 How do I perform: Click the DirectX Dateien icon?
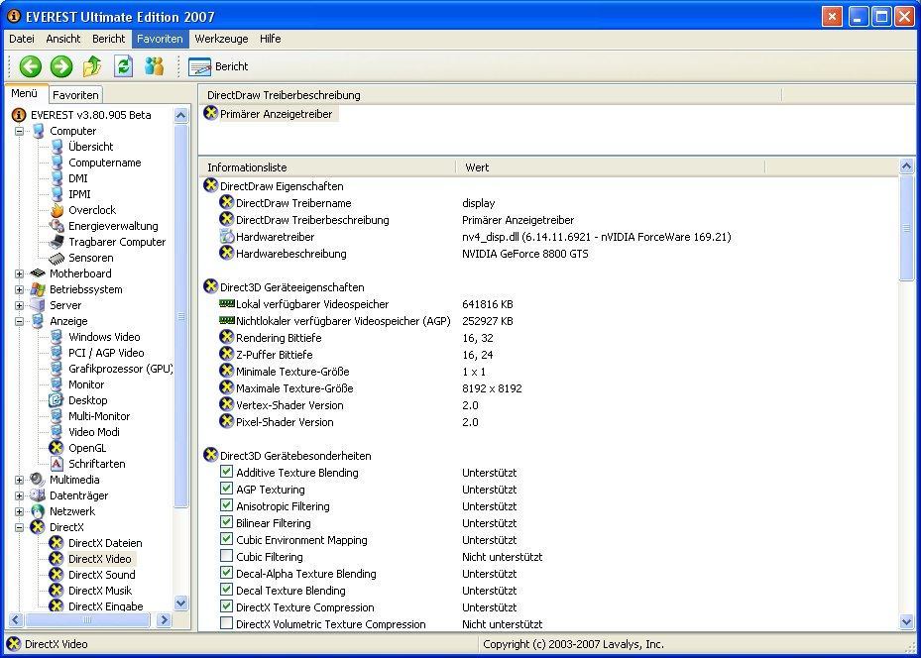57,543
